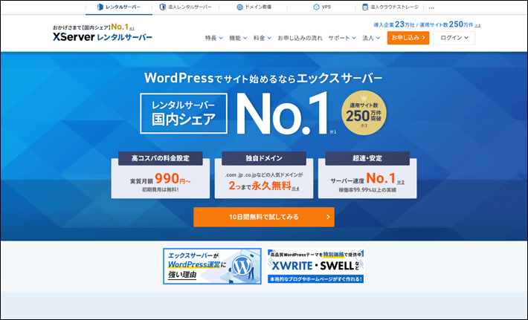Click the XServer レンタルサーバー logo
Viewport: 528px width, 320px height.
[103, 37]
